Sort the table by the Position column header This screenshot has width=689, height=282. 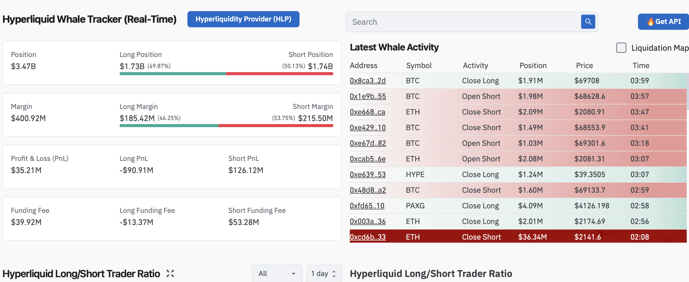[x=533, y=65]
